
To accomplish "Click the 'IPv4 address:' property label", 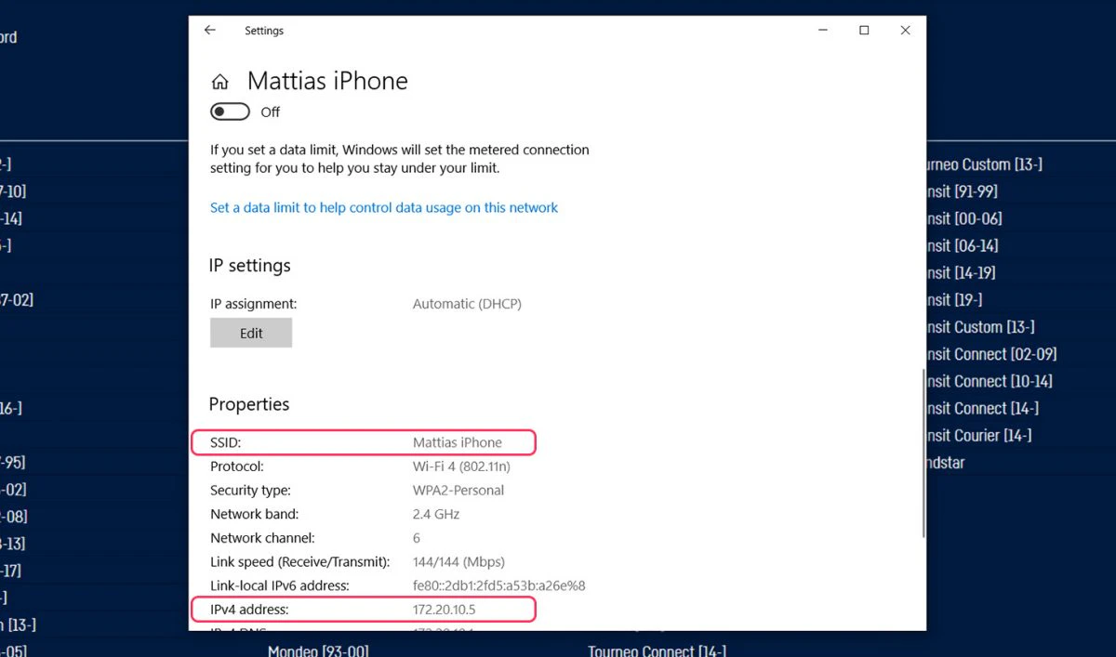I will [250, 610].
